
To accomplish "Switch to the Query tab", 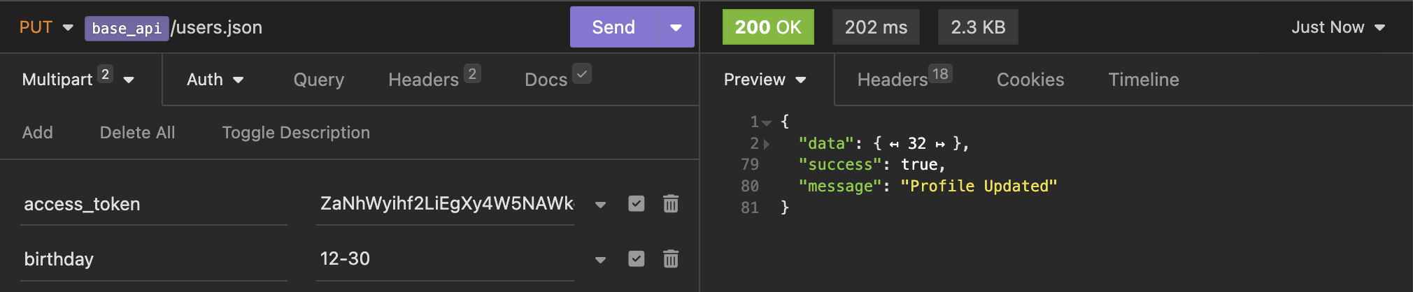I will (318, 80).
